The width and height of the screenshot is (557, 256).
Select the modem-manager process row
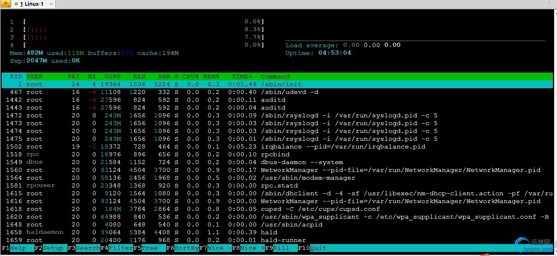pyautogui.click(x=277, y=178)
